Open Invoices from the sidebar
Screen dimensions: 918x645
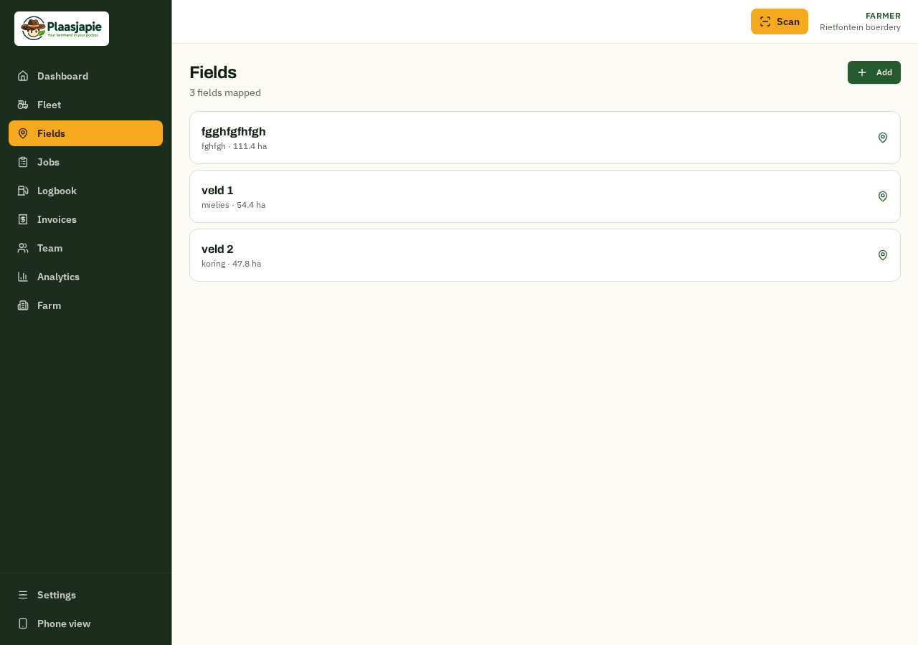coord(85,219)
